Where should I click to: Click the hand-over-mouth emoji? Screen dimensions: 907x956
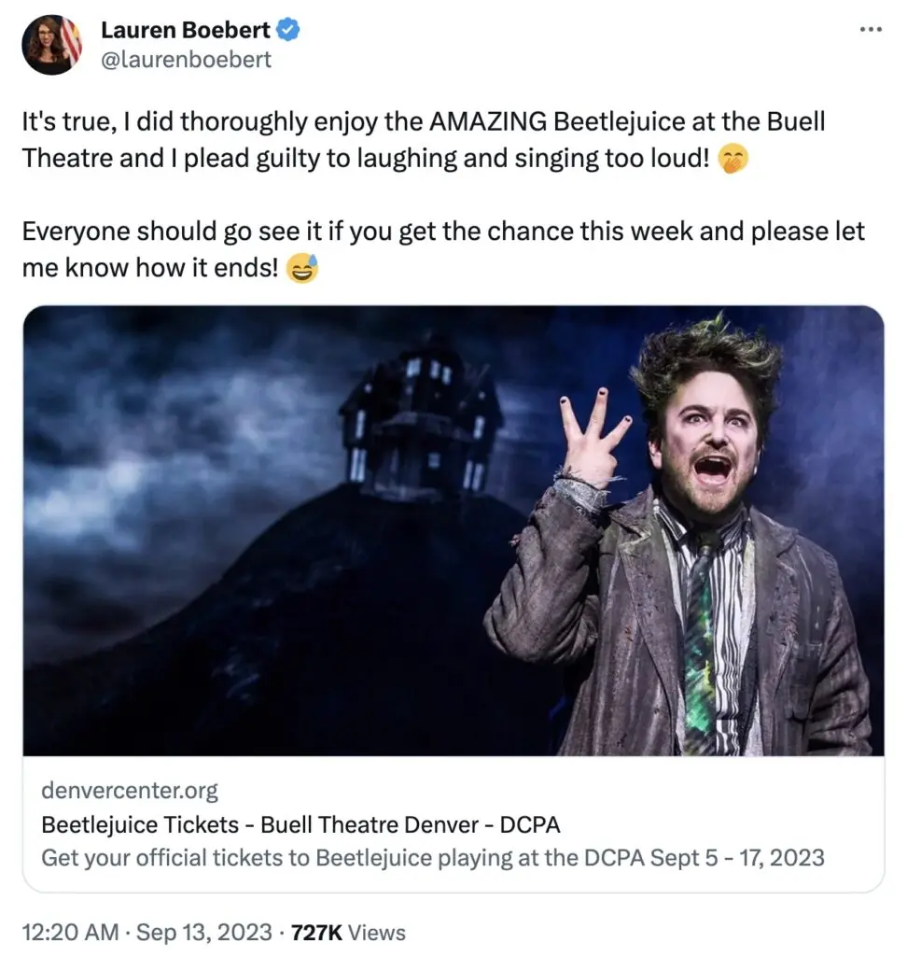tap(733, 159)
